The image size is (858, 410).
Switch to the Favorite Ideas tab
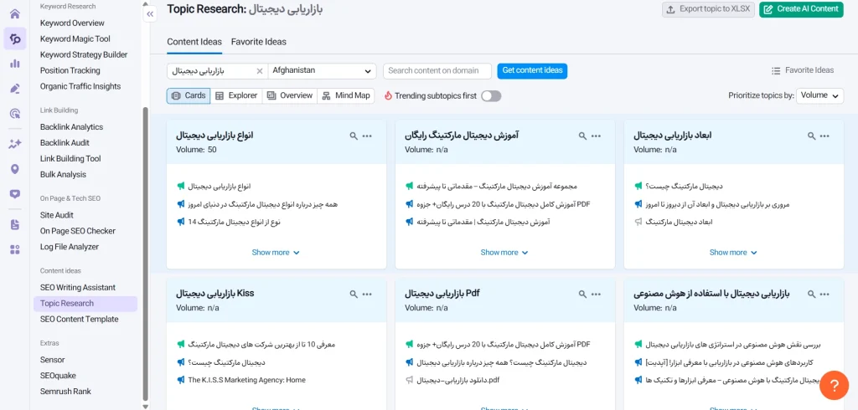click(258, 42)
